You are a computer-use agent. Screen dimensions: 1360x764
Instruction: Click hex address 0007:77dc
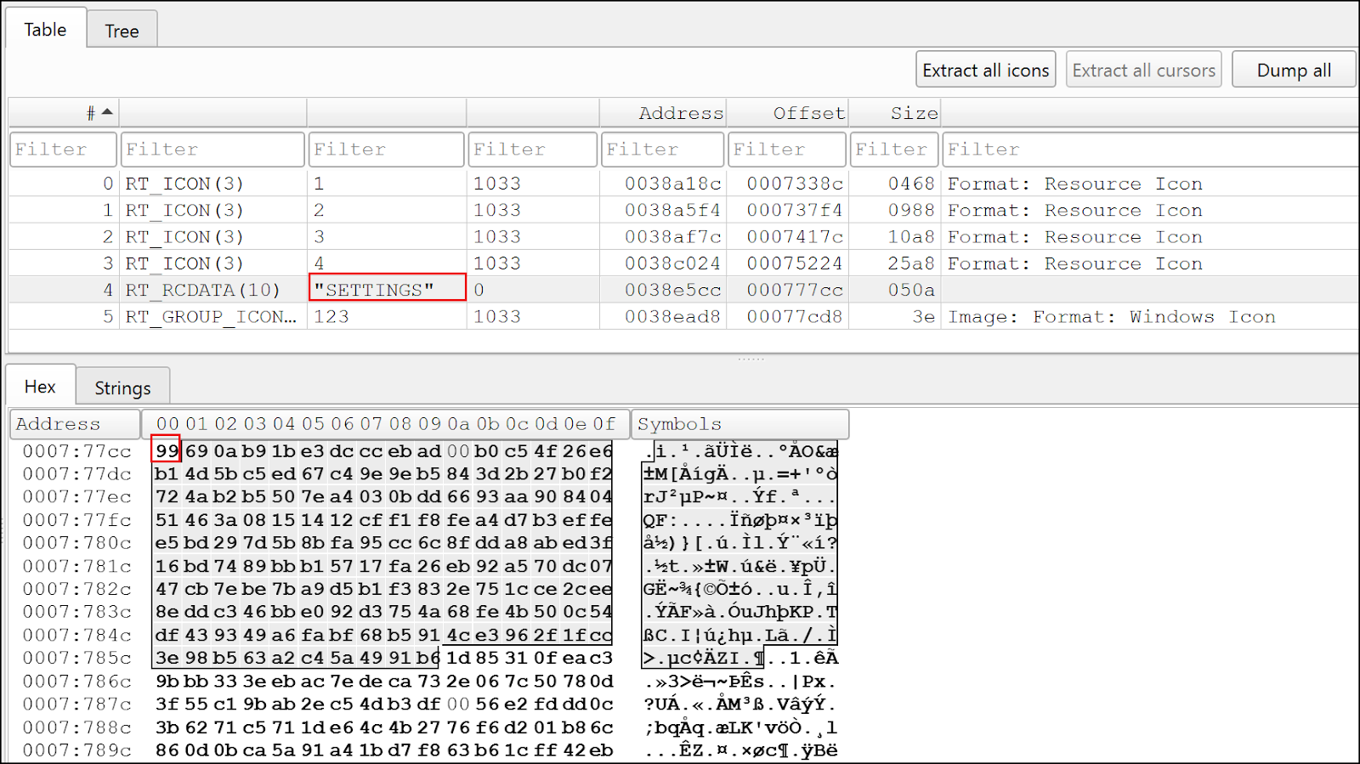pos(76,474)
